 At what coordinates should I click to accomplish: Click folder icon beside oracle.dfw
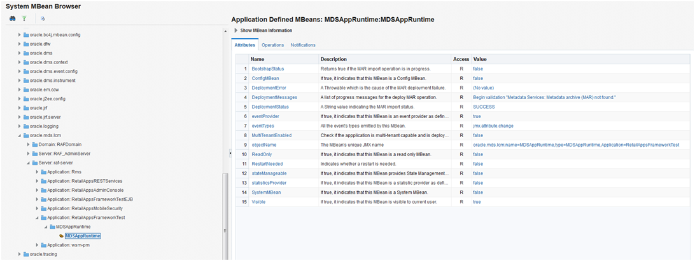25,44
